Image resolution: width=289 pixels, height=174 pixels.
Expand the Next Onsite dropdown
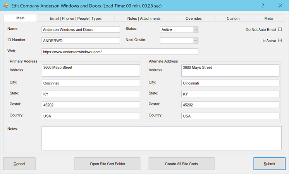pyautogui.click(x=196, y=41)
